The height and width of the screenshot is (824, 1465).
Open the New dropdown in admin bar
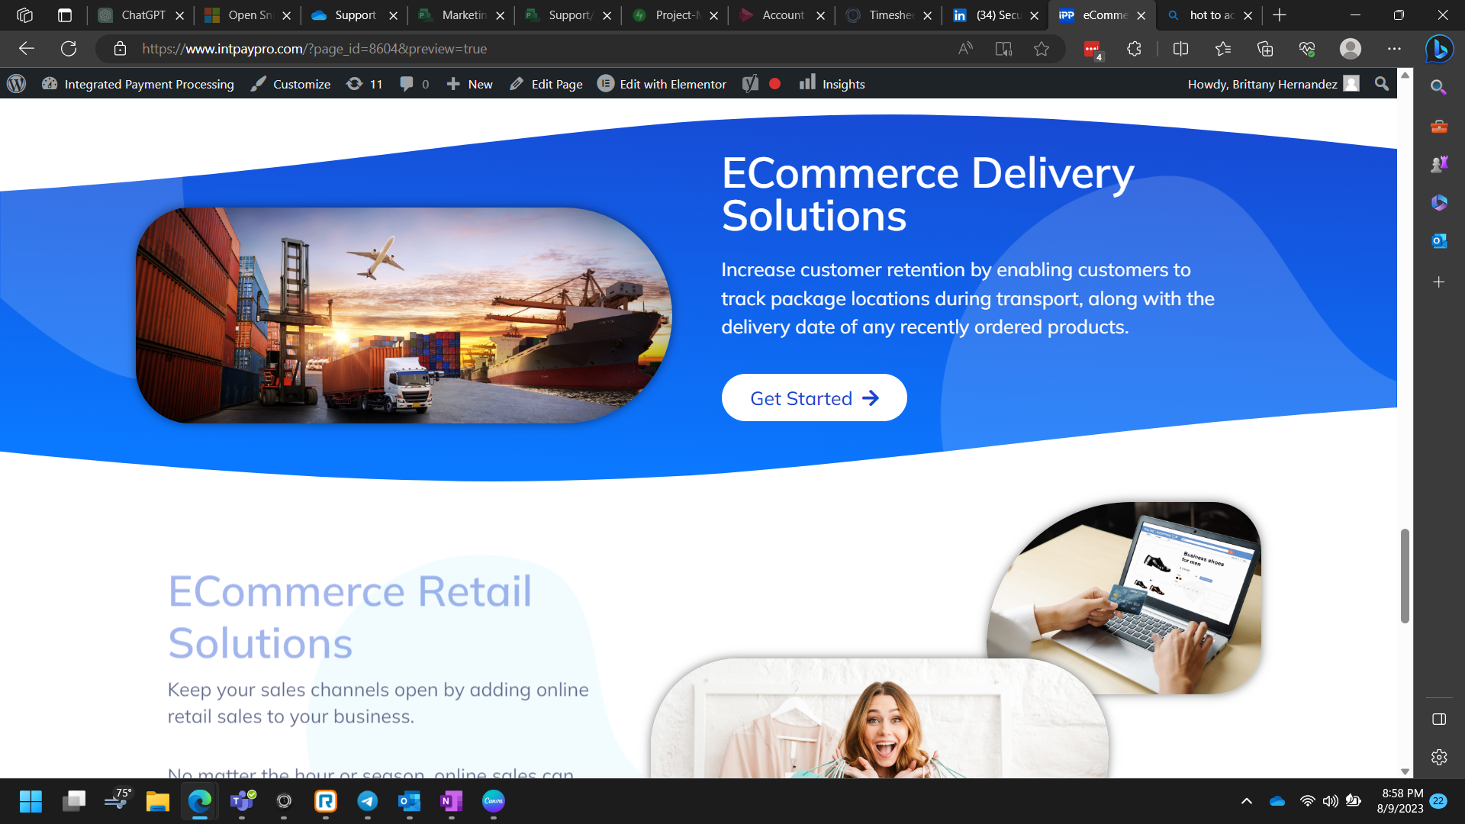tap(469, 84)
